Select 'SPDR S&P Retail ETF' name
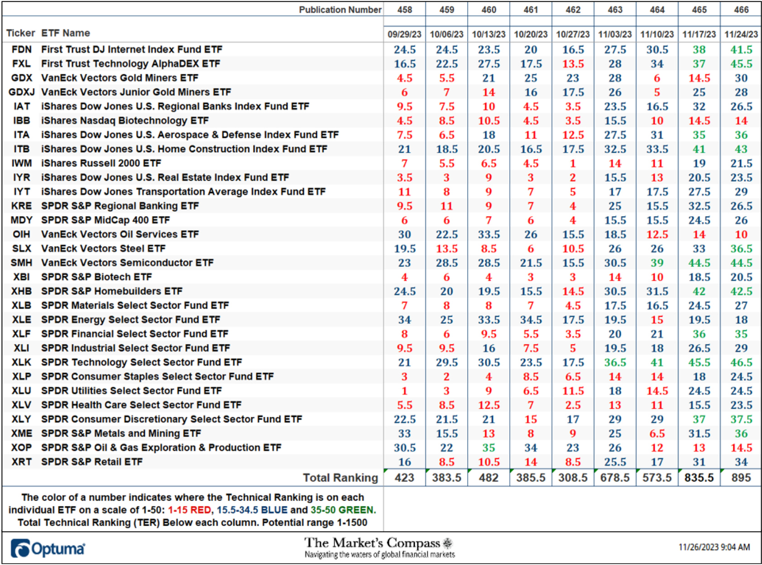762x565 pixels. click(x=92, y=462)
